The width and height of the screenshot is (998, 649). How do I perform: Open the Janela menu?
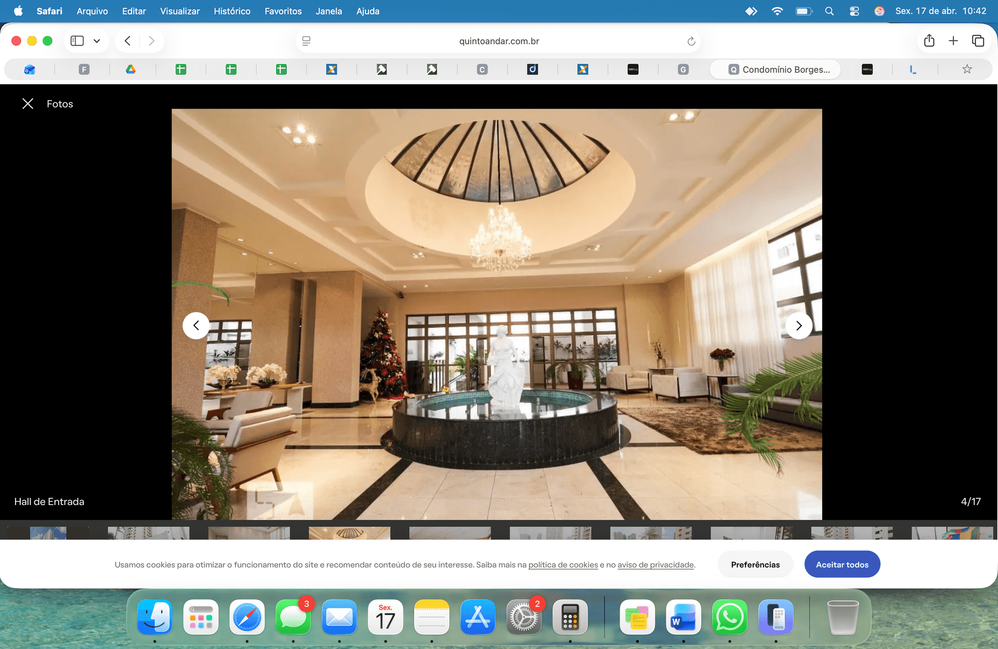[x=329, y=11]
